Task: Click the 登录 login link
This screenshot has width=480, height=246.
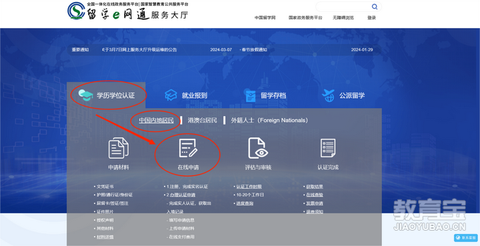Action: click(371, 18)
